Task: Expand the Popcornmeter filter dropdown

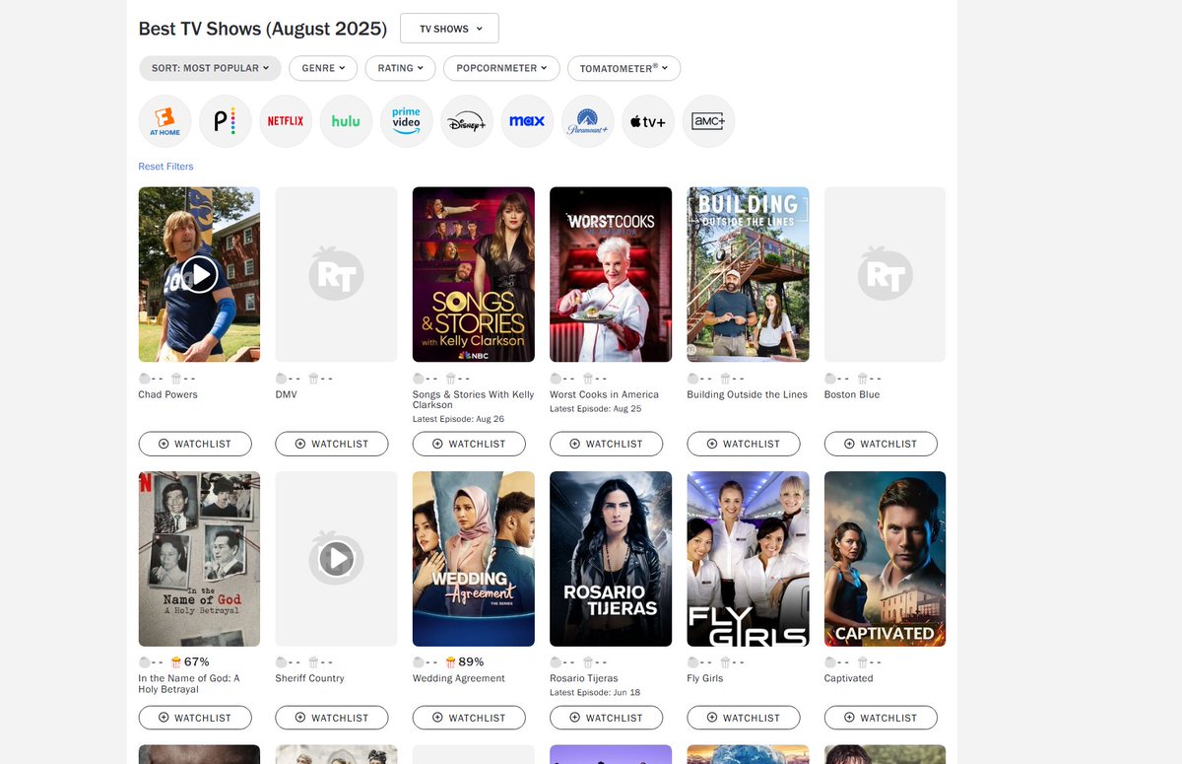Action: (x=501, y=68)
